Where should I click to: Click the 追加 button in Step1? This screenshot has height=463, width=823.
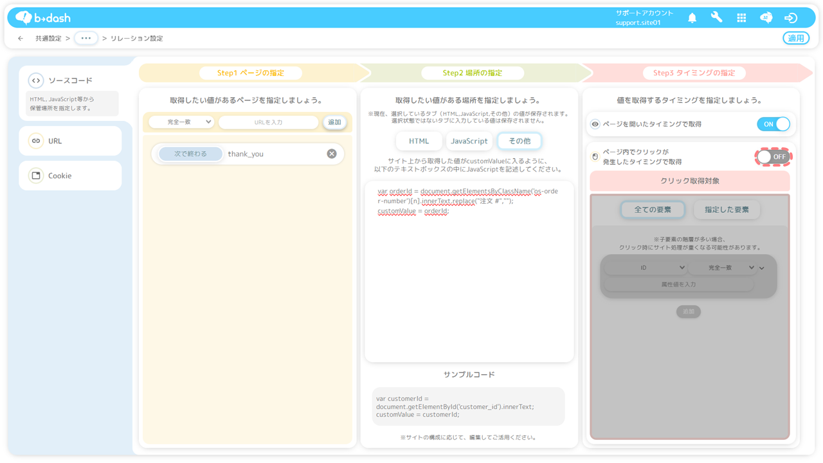(334, 122)
